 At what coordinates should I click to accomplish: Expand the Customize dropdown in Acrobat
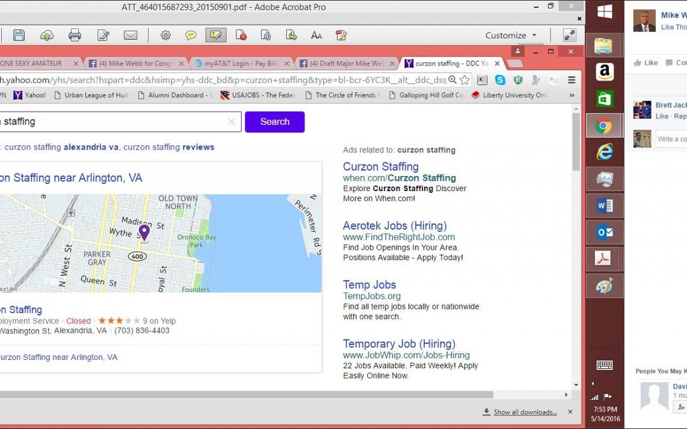pos(511,35)
